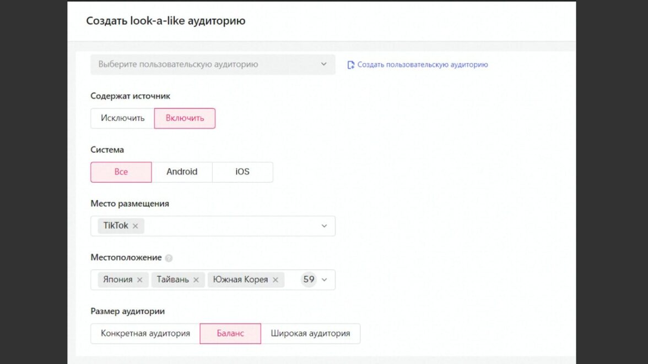Click the 59 locations count badge
The width and height of the screenshot is (648, 364).
tap(309, 280)
